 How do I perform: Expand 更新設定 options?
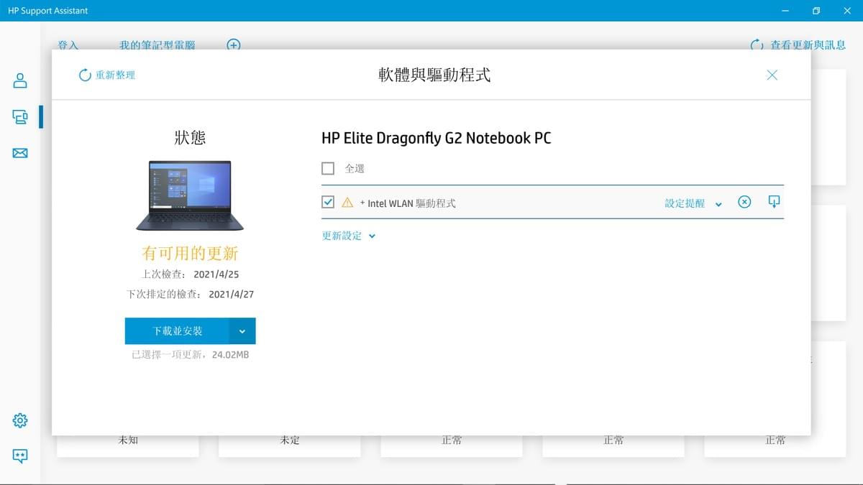[x=349, y=236]
